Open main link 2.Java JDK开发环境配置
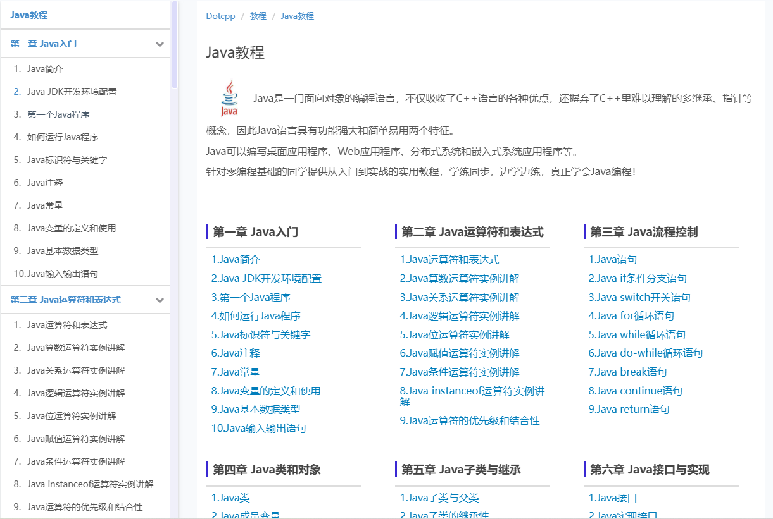This screenshot has width=773, height=519. click(x=267, y=279)
